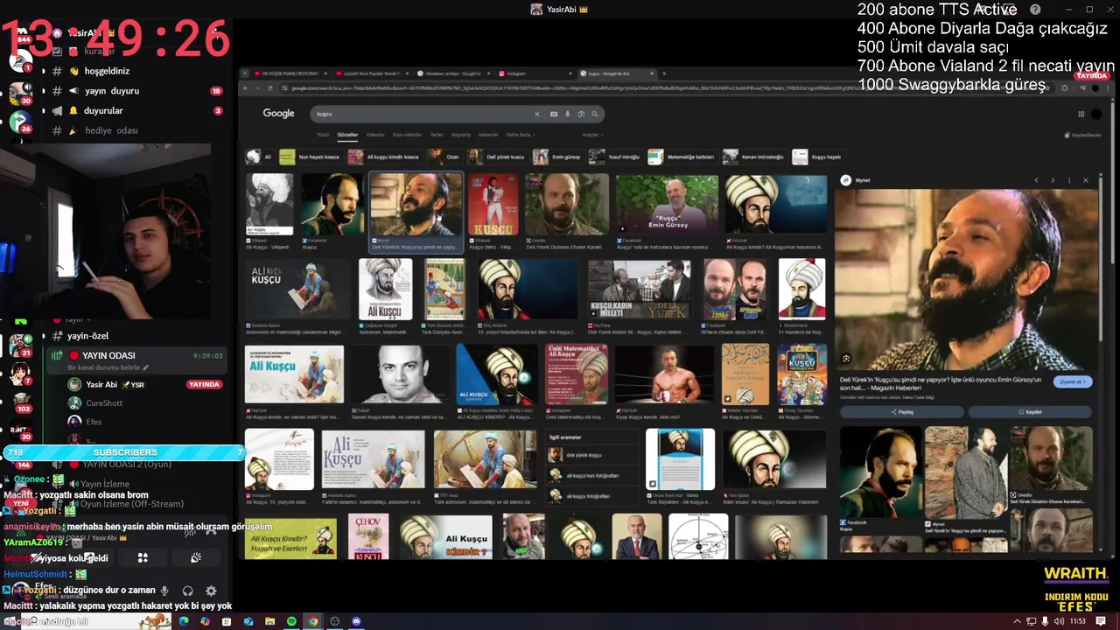The image size is (1120, 630).
Task: Open the Ali Kuşçu Wikipedia sketch thumbnail
Action: (269, 204)
